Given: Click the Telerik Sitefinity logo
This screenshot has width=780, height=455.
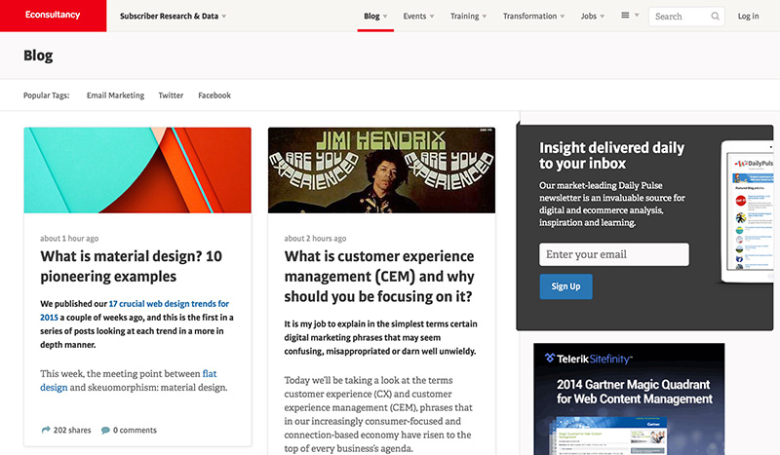Looking at the screenshot, I should 589,359.
